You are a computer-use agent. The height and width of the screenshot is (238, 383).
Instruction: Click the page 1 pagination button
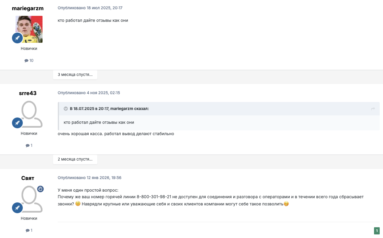tap(377, 231)
